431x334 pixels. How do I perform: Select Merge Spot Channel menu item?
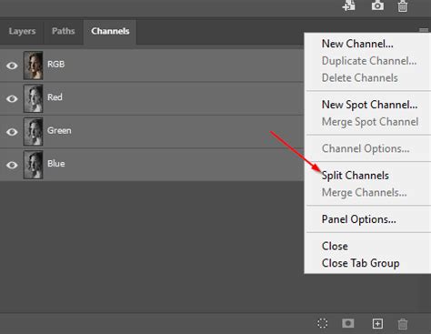point(370,122)
